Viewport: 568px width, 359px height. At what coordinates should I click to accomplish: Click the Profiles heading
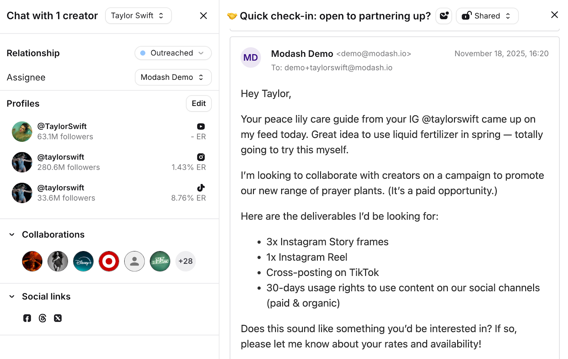23,104
